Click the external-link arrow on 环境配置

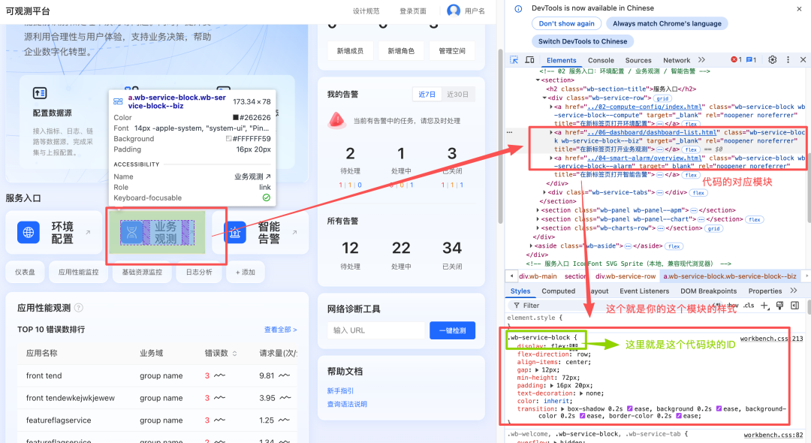(x=88, y=232)
